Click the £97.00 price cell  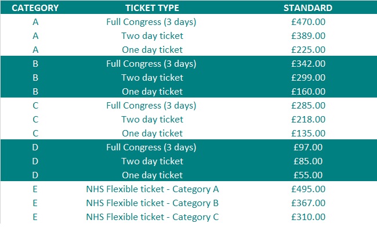308,147
